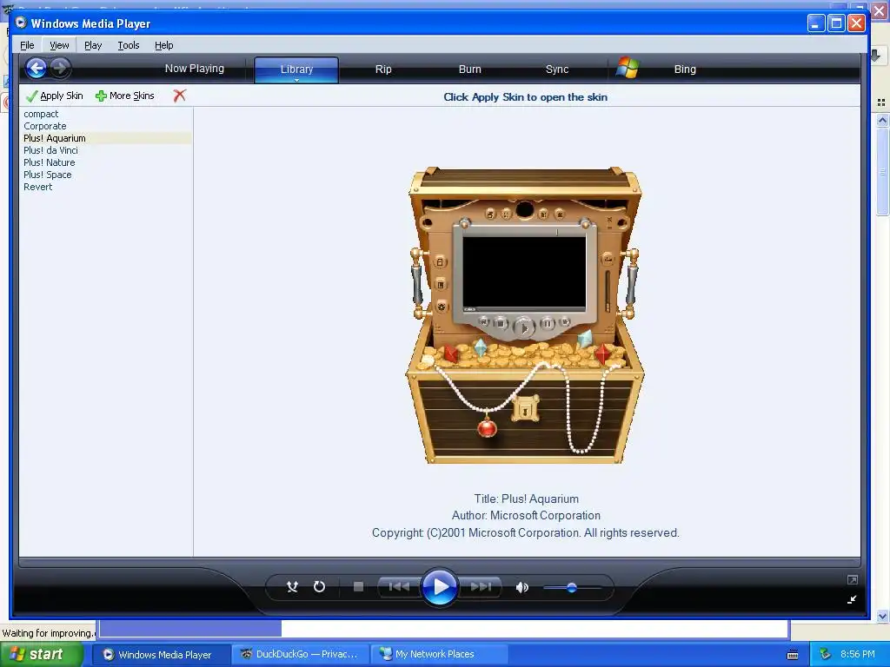Image resolution: width=890 pixels, height=667 pixels.
Task: Click the Previous track button
Action: coord(399,586)
